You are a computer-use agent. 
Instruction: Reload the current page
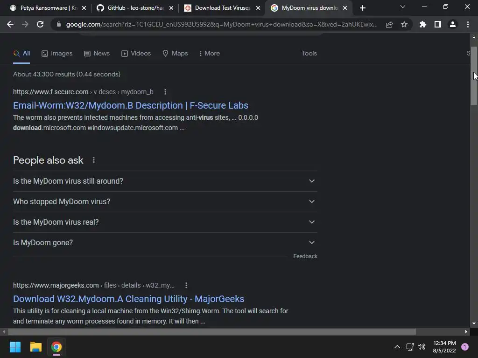pos(40,24)
